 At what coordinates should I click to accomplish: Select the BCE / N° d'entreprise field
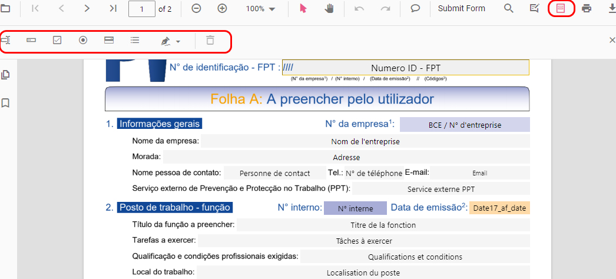click(x=465, y=125)
